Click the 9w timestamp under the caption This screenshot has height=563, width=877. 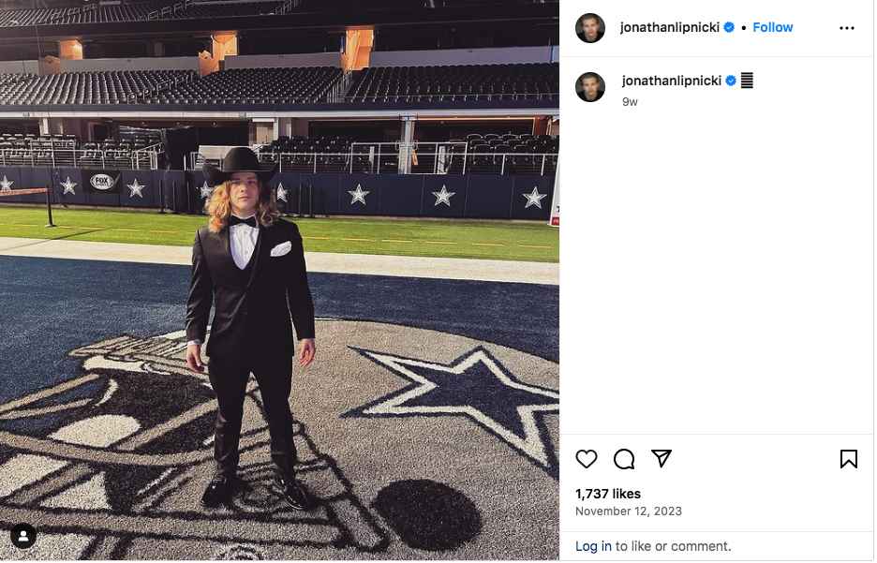[630, 101]
